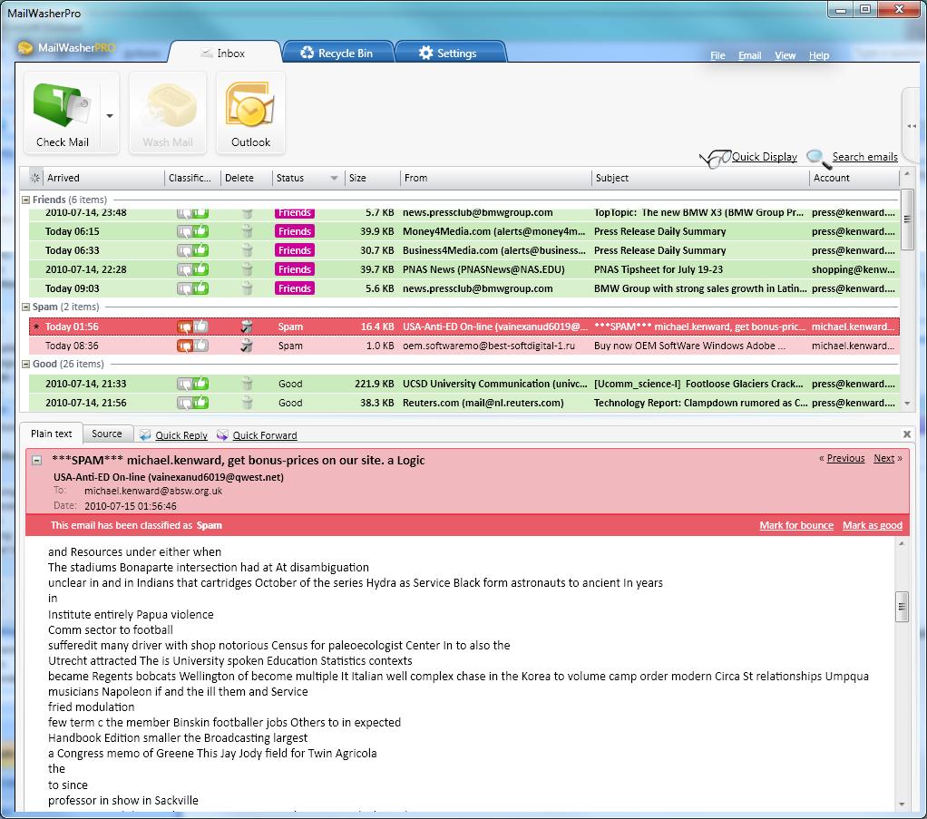Click thumbs down on Today 08:36 spam
This screenshot has height=819, width=927.
coord(184,346)
